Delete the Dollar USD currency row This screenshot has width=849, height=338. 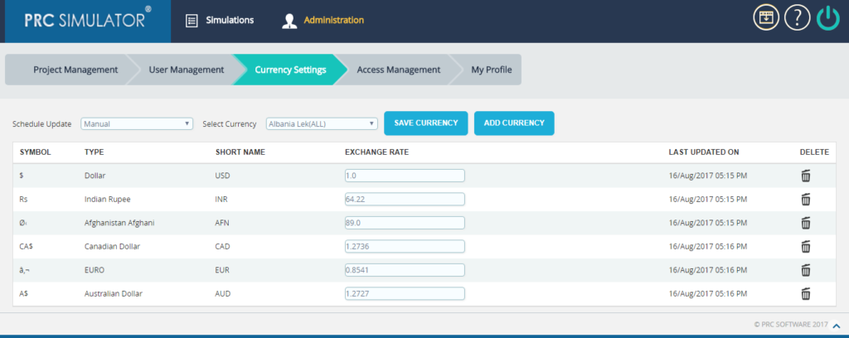pos(805,176)
